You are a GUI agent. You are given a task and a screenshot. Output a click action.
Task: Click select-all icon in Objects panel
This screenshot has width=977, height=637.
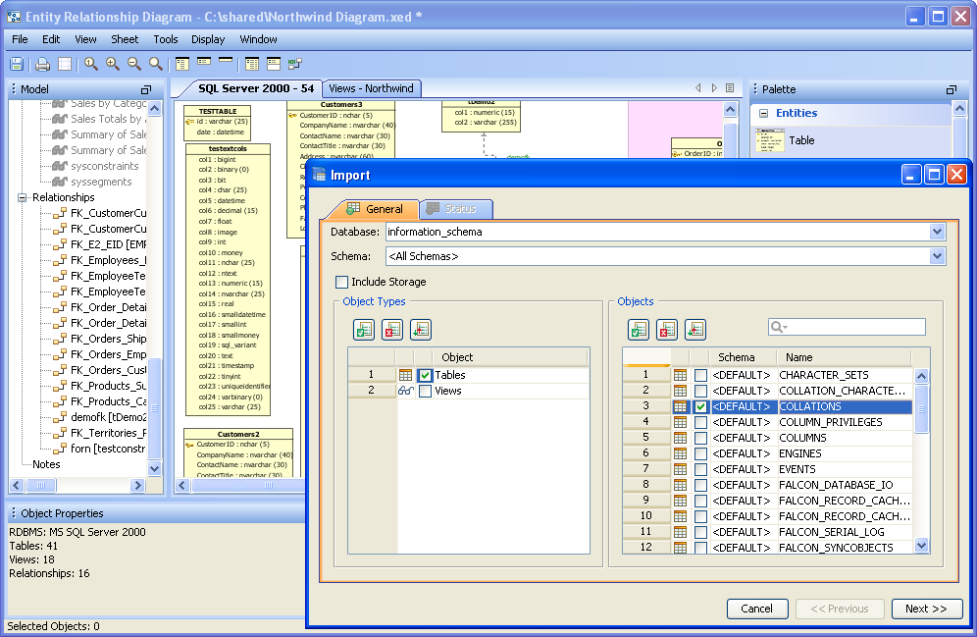click(x=639, y=330)
